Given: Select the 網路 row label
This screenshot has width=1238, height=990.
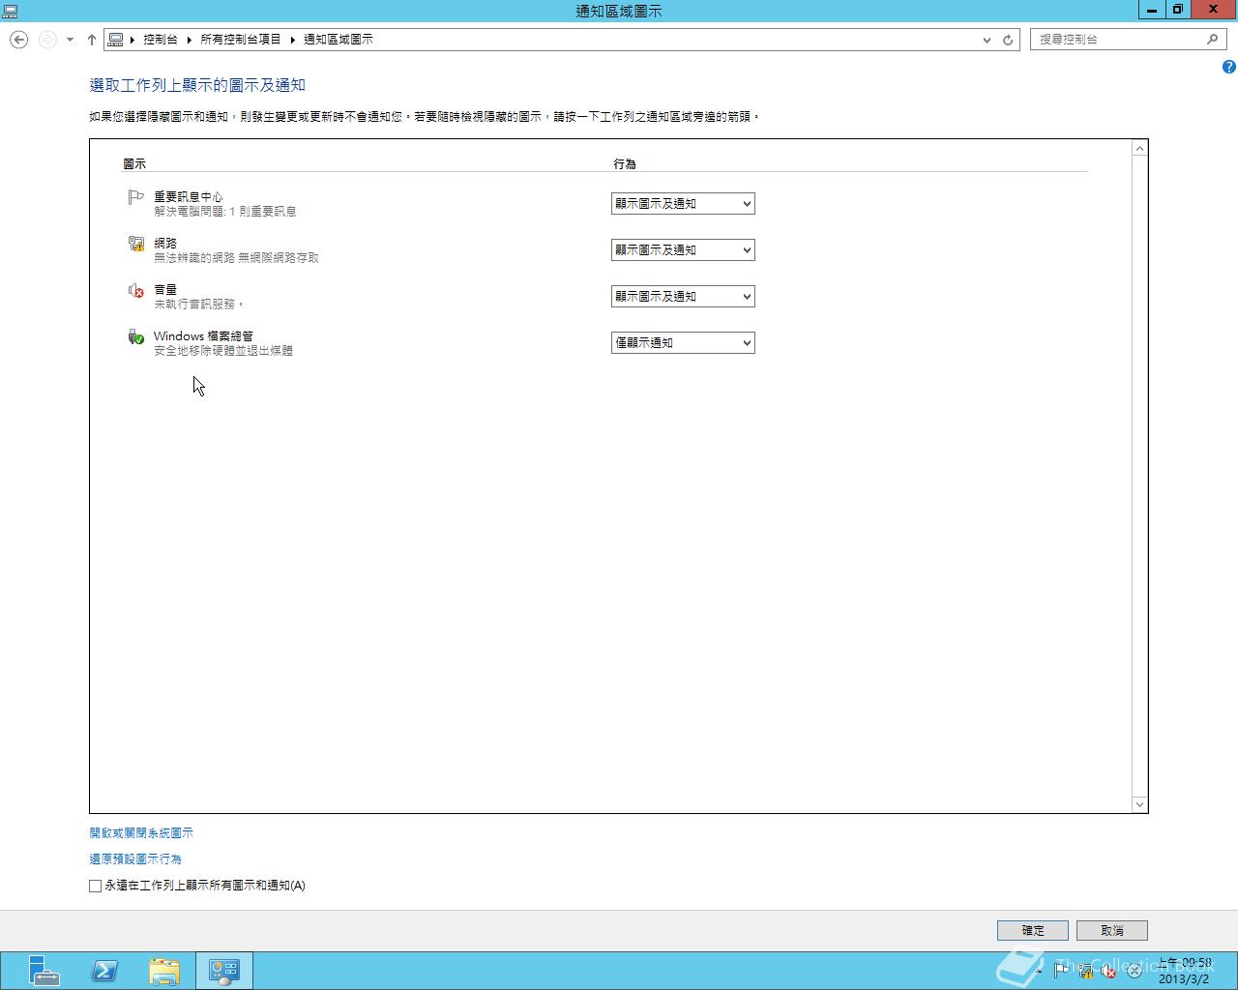Looking at the screenshot, I should 165,244.
